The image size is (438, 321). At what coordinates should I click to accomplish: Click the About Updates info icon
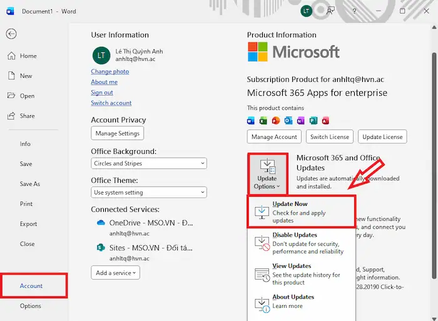pos(262,304)
